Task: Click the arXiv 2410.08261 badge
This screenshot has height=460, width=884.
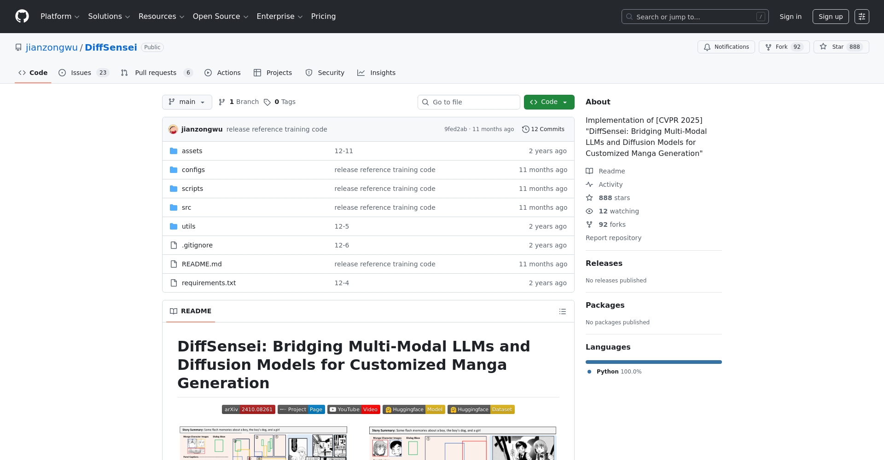Action: (248, 409)
